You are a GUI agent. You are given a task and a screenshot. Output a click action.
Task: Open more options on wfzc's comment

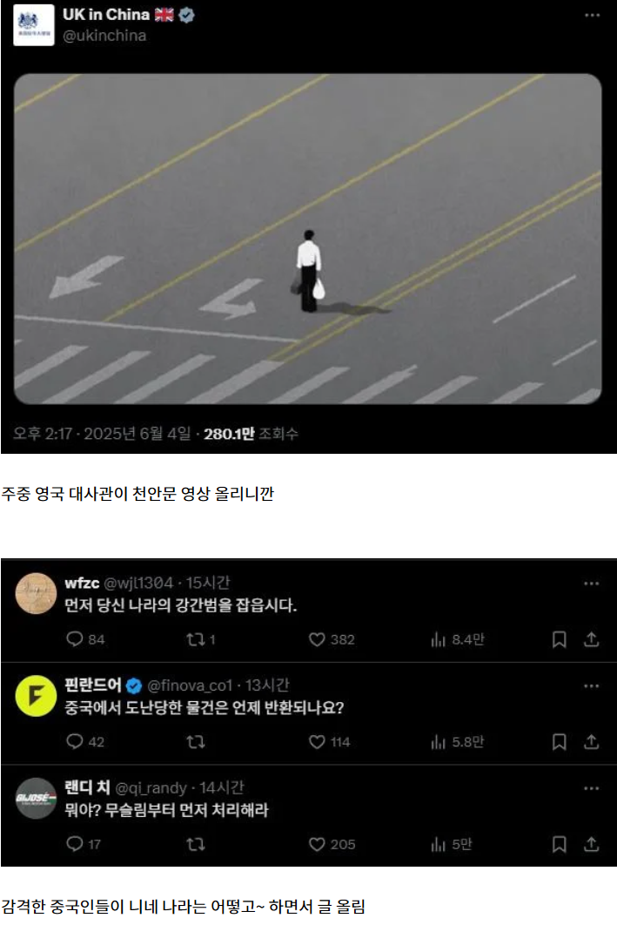(591, 584)
